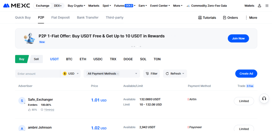Click the Enter amount field
Screen dimensions: 272x131
click(38, 73)
